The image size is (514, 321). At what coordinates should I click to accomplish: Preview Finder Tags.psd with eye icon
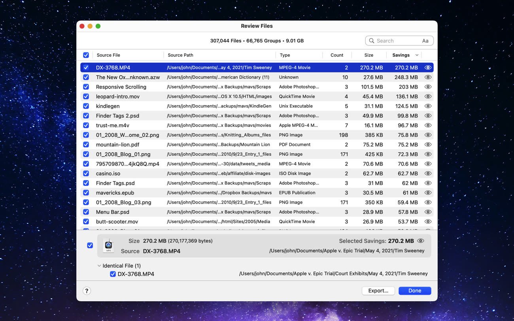pyautogui.click(x=427, y=183)
